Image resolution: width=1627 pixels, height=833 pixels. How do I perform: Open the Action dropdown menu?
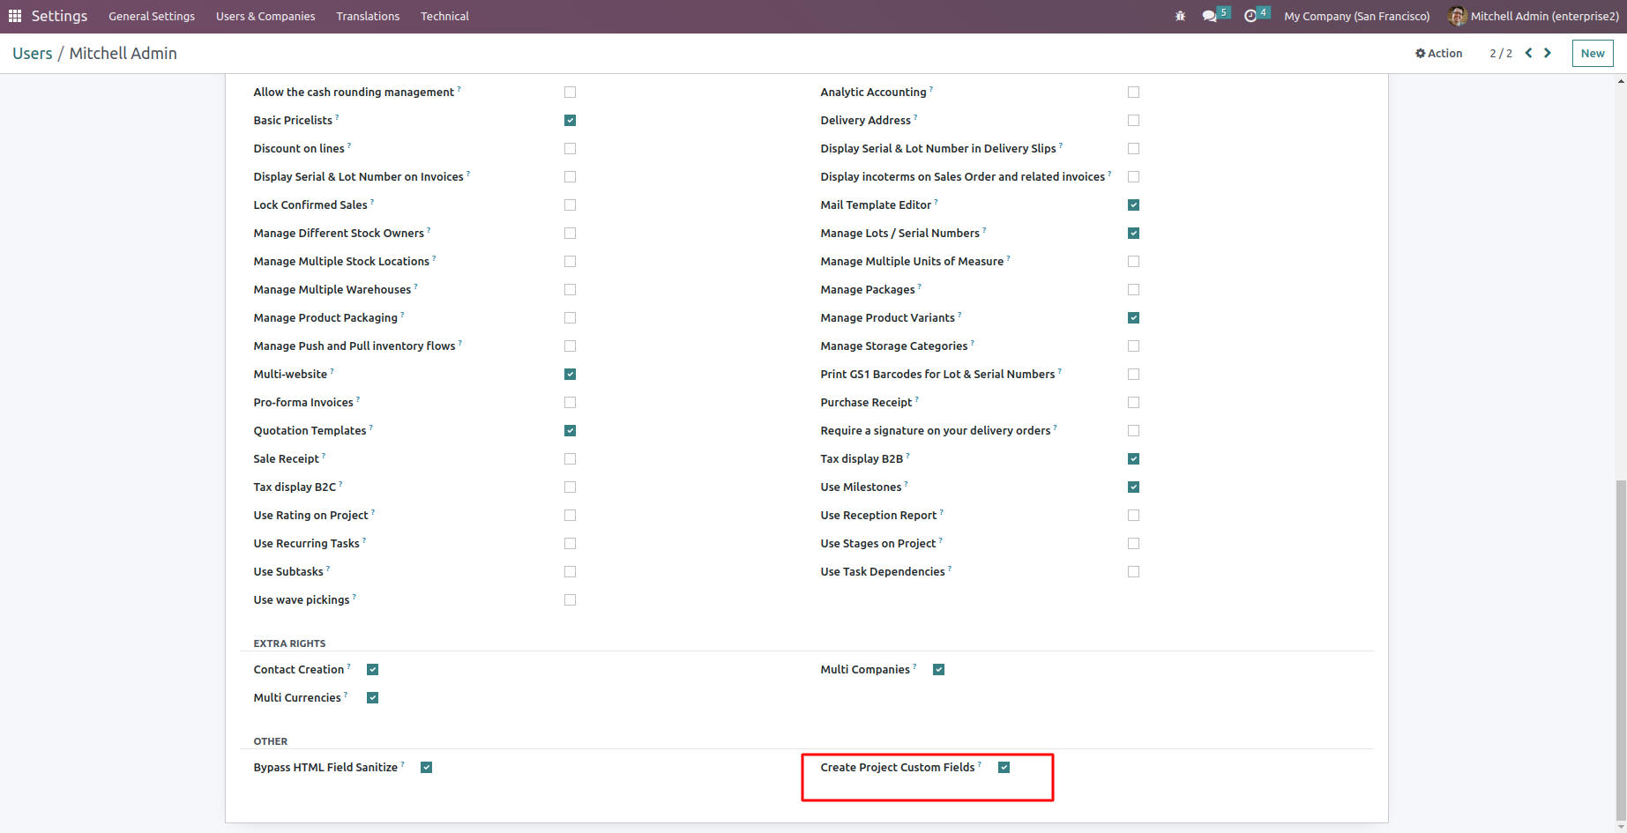point(1438,53)
